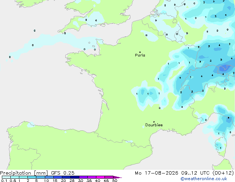The image size is (235, 182).
Task: Pick legend swatch between 15 and 20
Action: click(x=58, y=177)
